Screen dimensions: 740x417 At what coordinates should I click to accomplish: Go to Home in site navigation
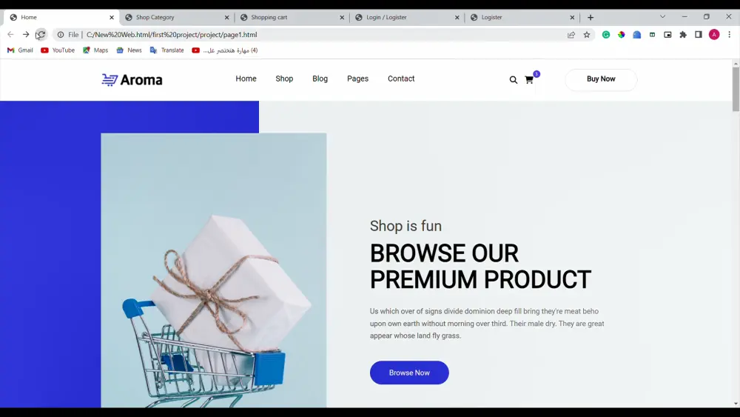(246, 79)
